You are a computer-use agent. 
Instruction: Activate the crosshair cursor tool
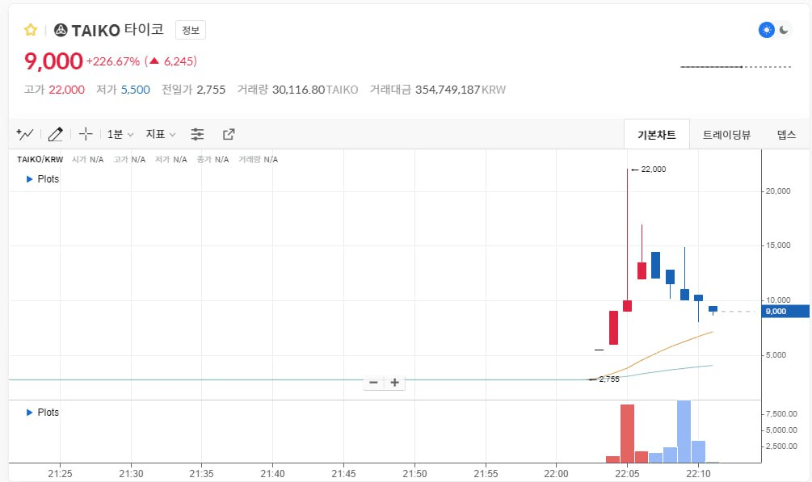(x=86, y=134)
